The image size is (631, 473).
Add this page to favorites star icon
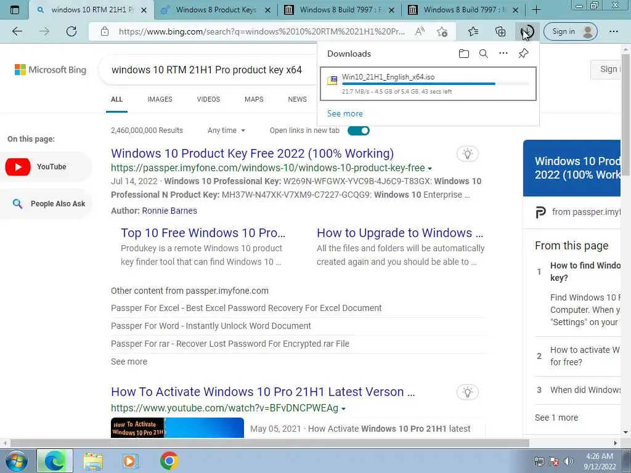(x=442, y=31)
